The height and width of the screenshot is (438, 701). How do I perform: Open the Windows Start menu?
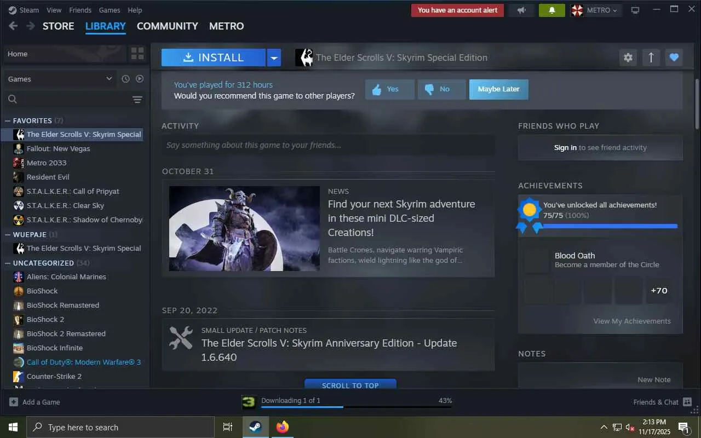pyautogui.click(x=13, y=427)
